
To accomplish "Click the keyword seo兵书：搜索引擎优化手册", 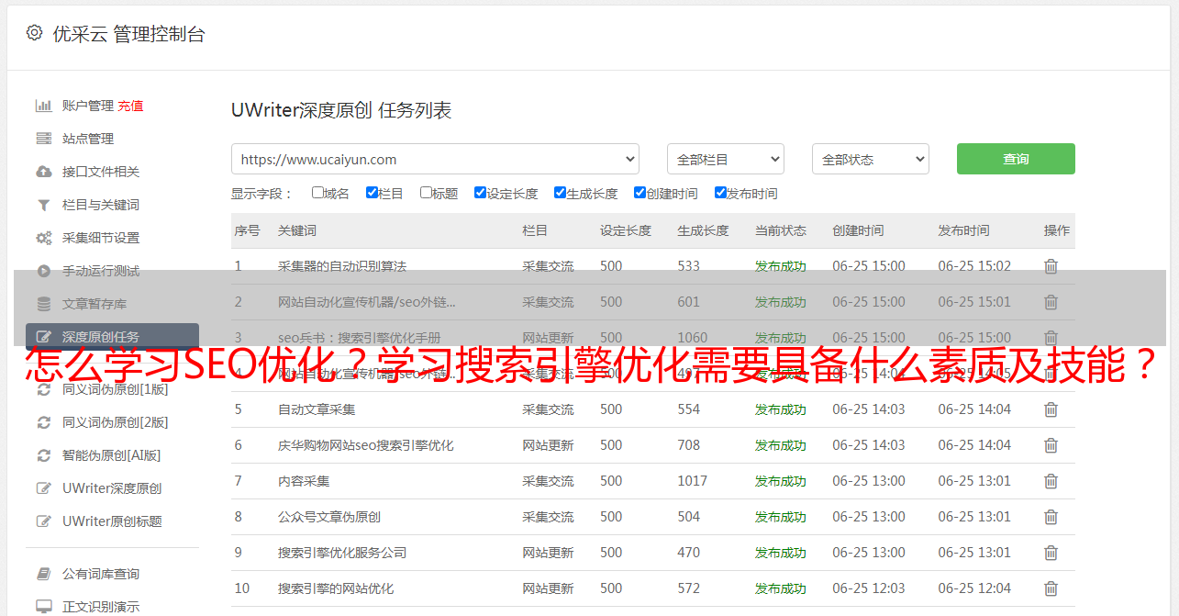I will pos(360,338).
